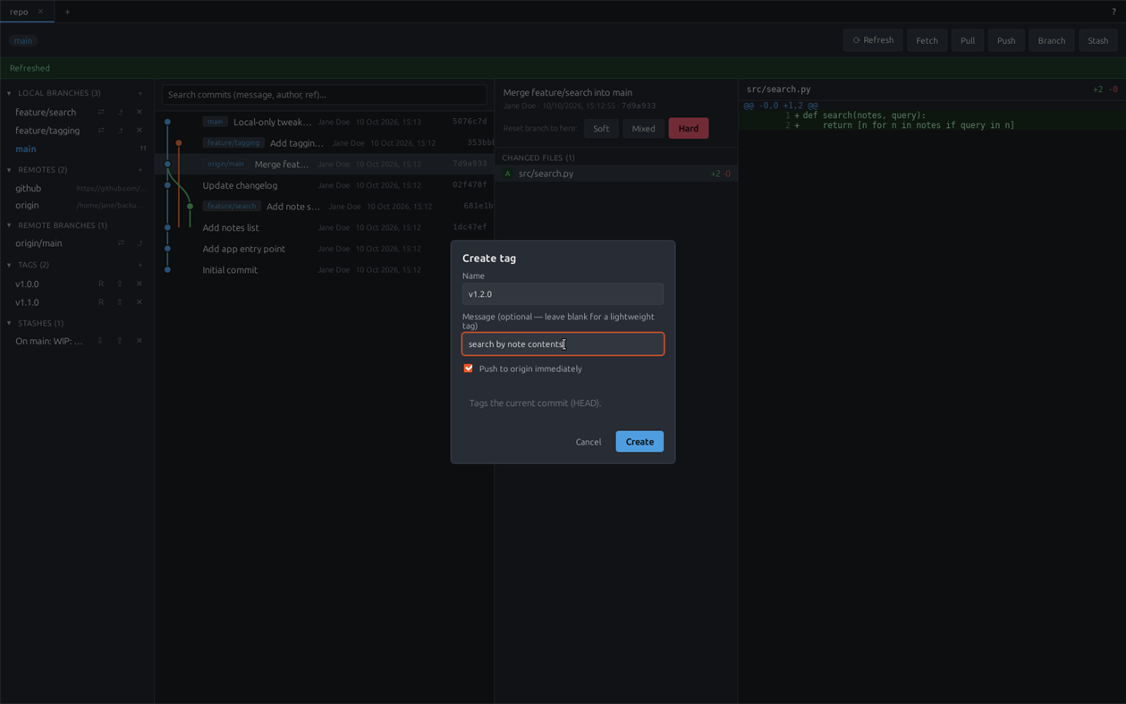This screenshot has width=1126, height=704.
Task: Collapse the Local Branches section
Action: pyautogui.click(x=9, y=93)
